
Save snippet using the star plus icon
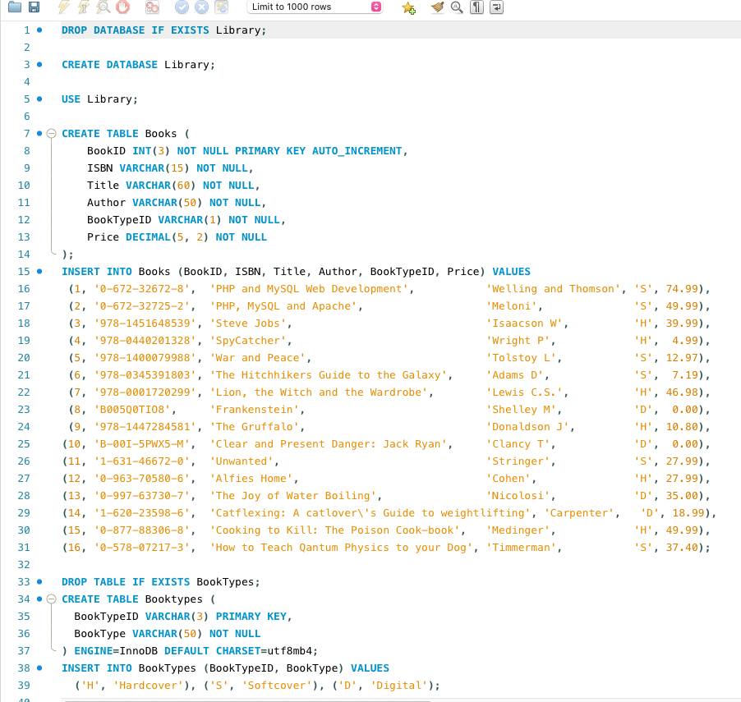click(408, 7)
